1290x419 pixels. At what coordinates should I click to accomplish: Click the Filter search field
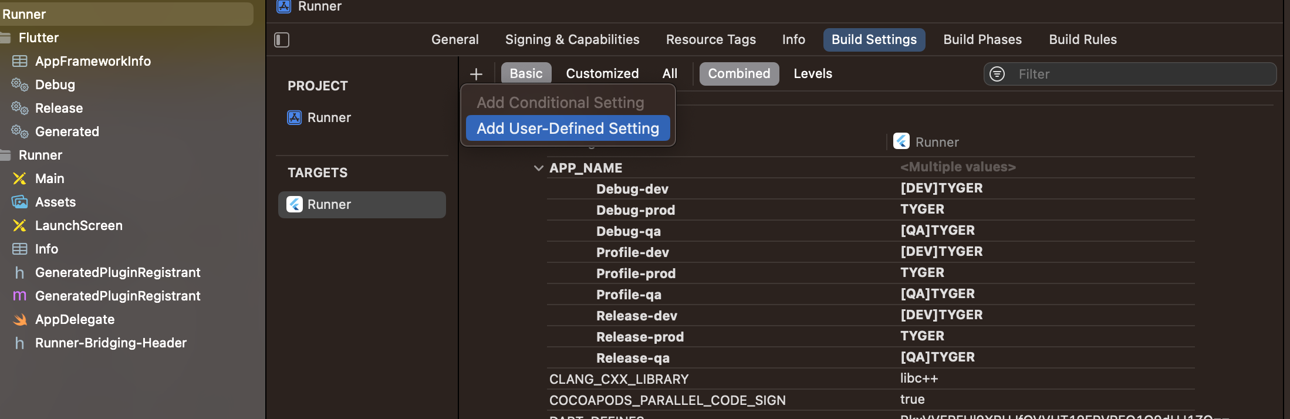pyautogui.click(x=1130, y=74)
